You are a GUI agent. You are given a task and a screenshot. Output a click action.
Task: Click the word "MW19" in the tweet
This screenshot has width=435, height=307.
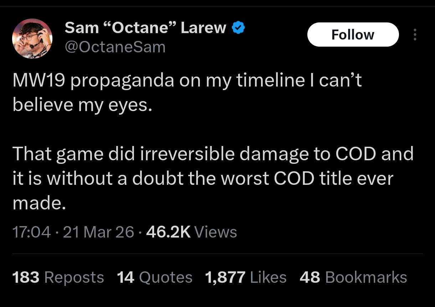[x=39, y=81]
